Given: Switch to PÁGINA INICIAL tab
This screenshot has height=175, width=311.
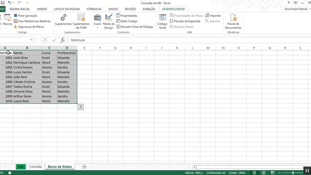Looking at the screenshot, I should 19,9.
